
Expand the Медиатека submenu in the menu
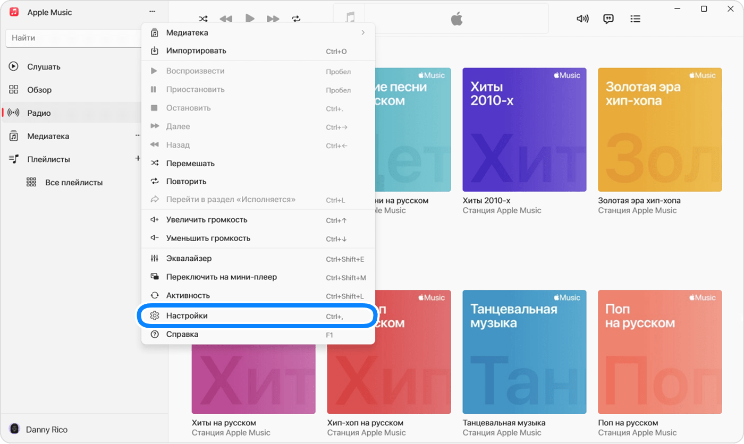click(258, 32)
